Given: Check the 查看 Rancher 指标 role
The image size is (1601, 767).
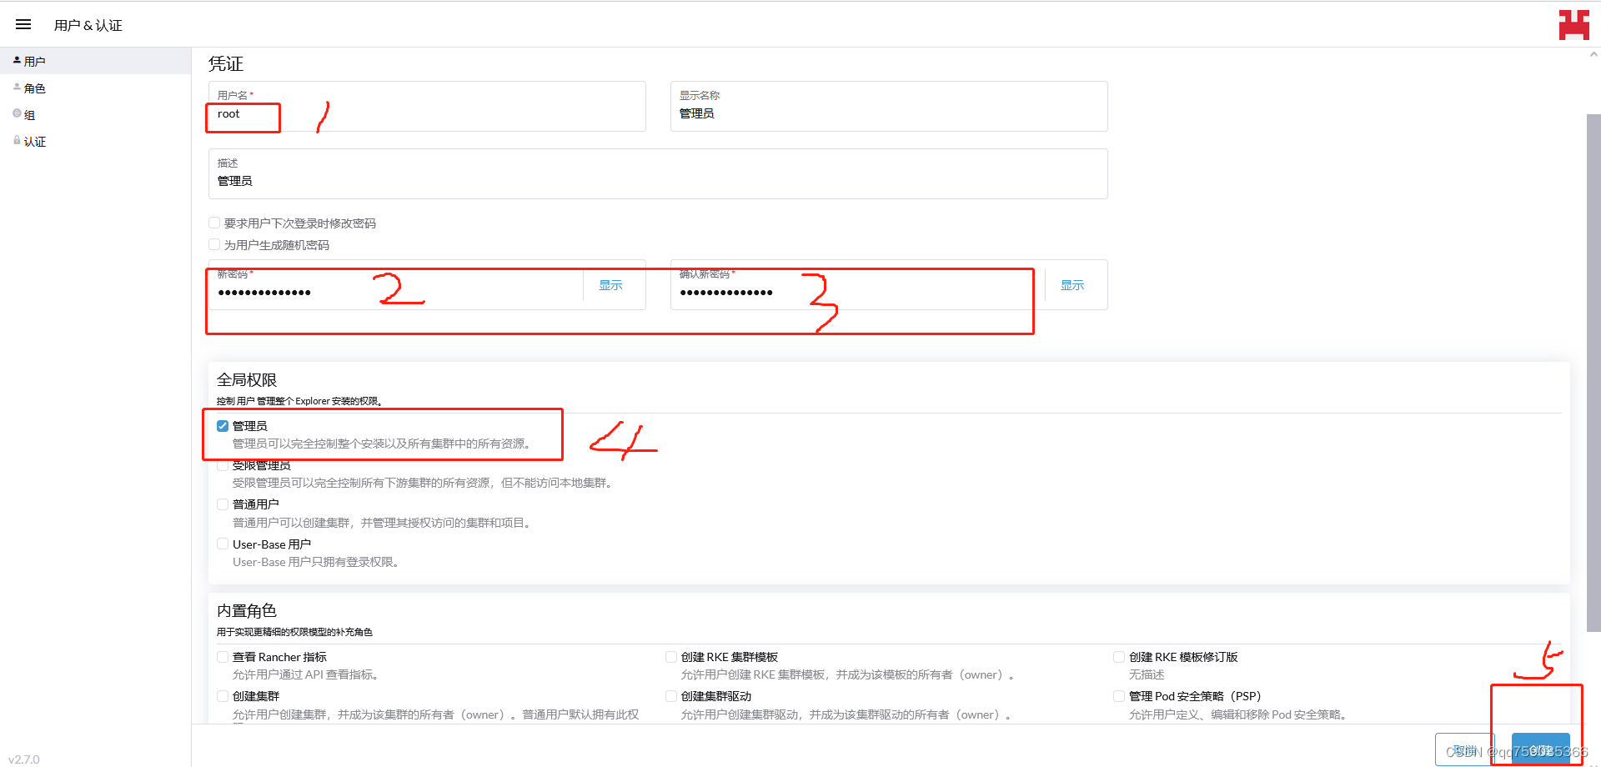Looking at the screenshot, I should [x=223, y=657].
